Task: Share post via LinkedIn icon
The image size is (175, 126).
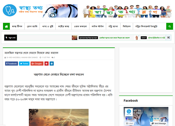Action: (x=51, y=63)
